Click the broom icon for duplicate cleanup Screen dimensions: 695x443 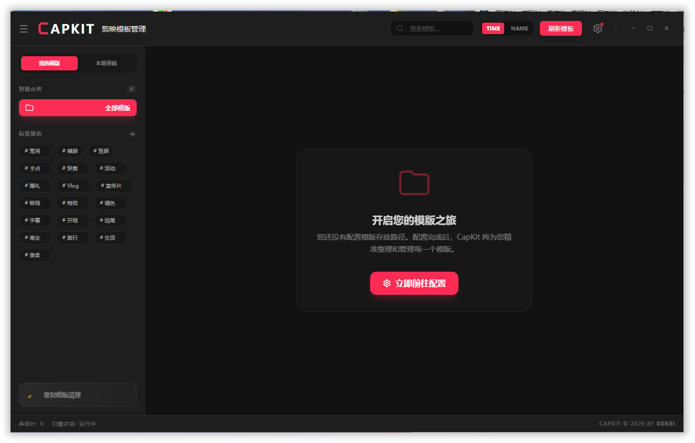tap(32, 395)
